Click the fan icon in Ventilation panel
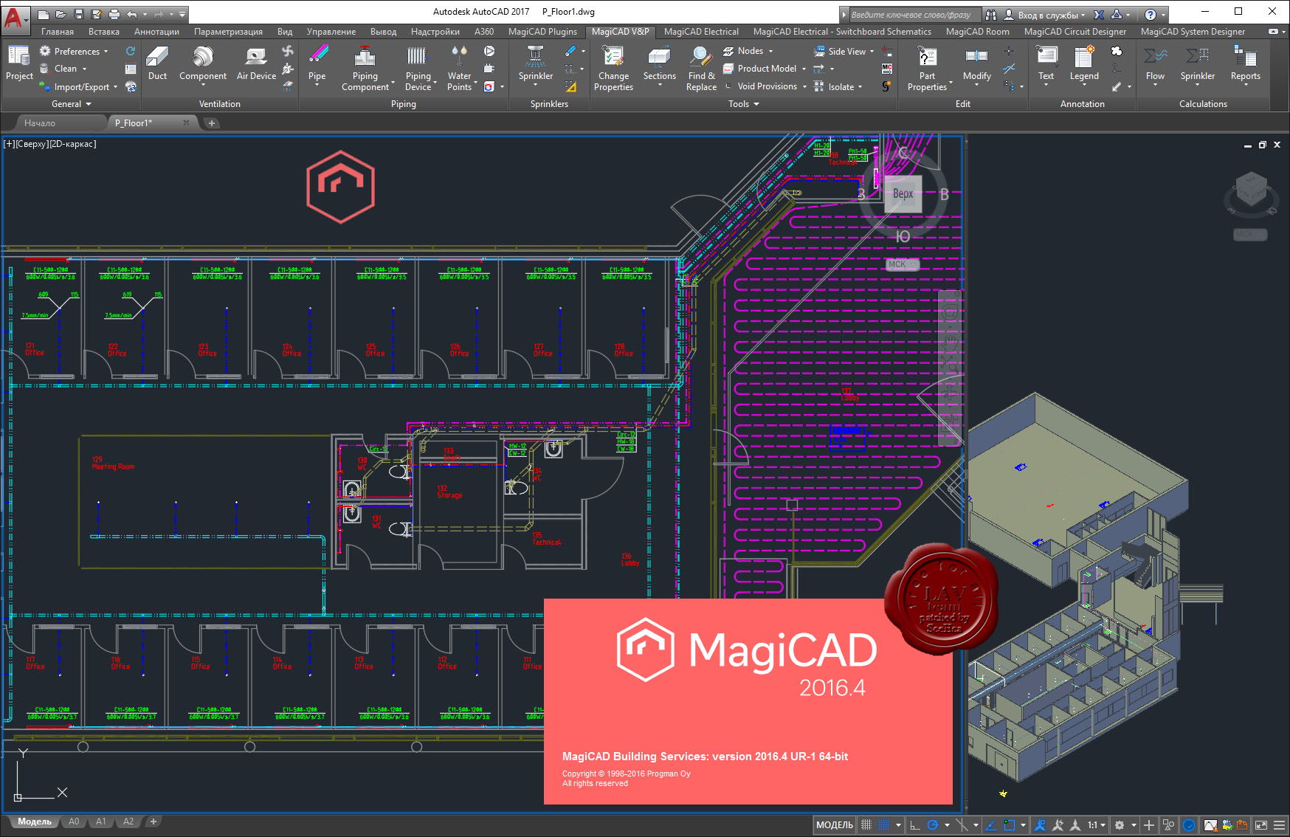Screen dimensions: 1290x837 (288, 51)
